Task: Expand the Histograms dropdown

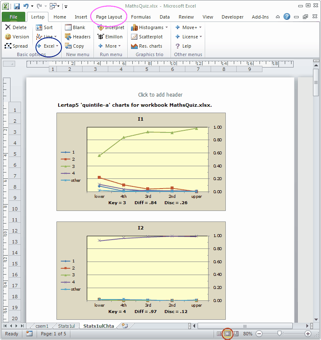Action: 150,27
